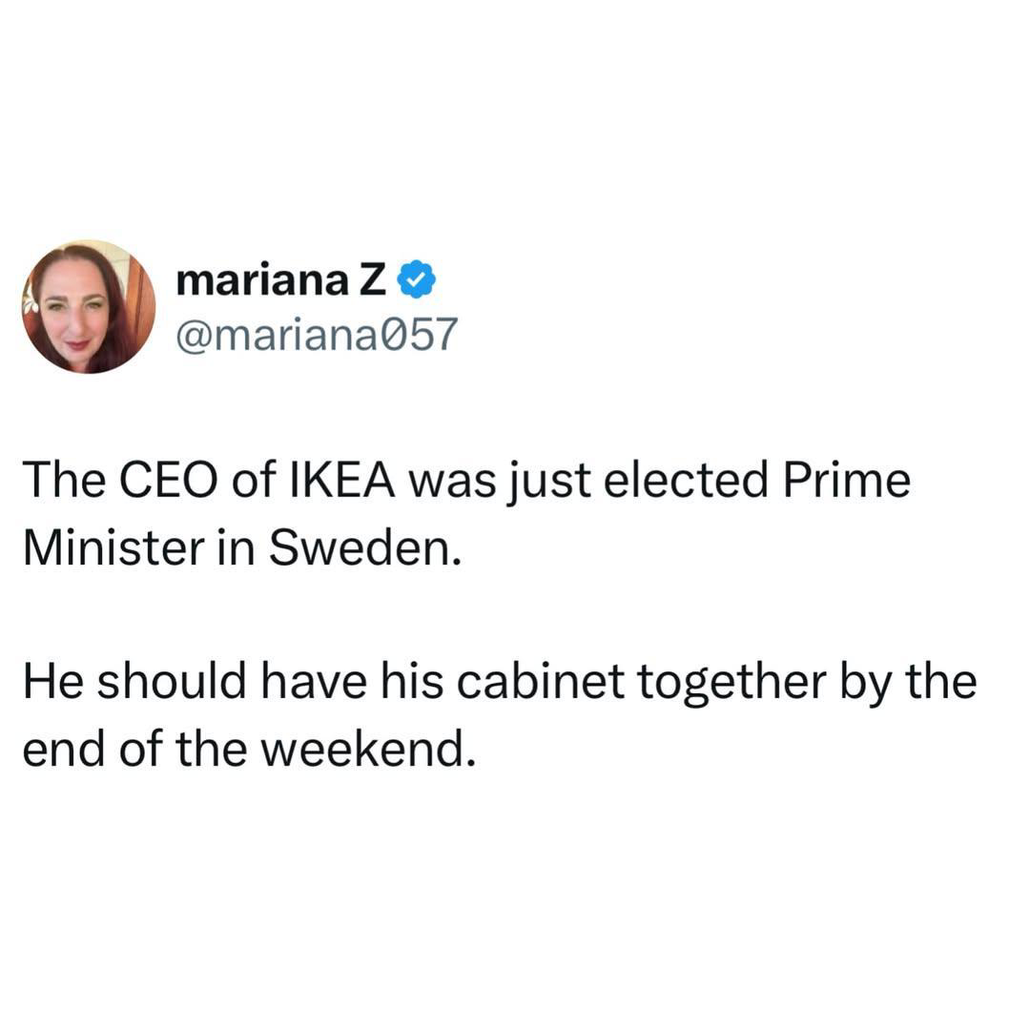The image size is (1030, 1030).
Task: Click the word should in second paragraph
Action: (174, 681)
